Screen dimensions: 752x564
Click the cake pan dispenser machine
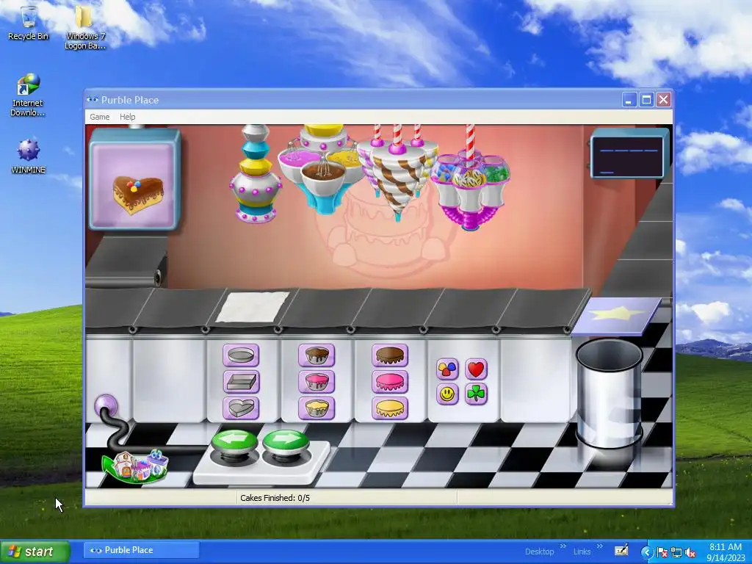[255, 174]
